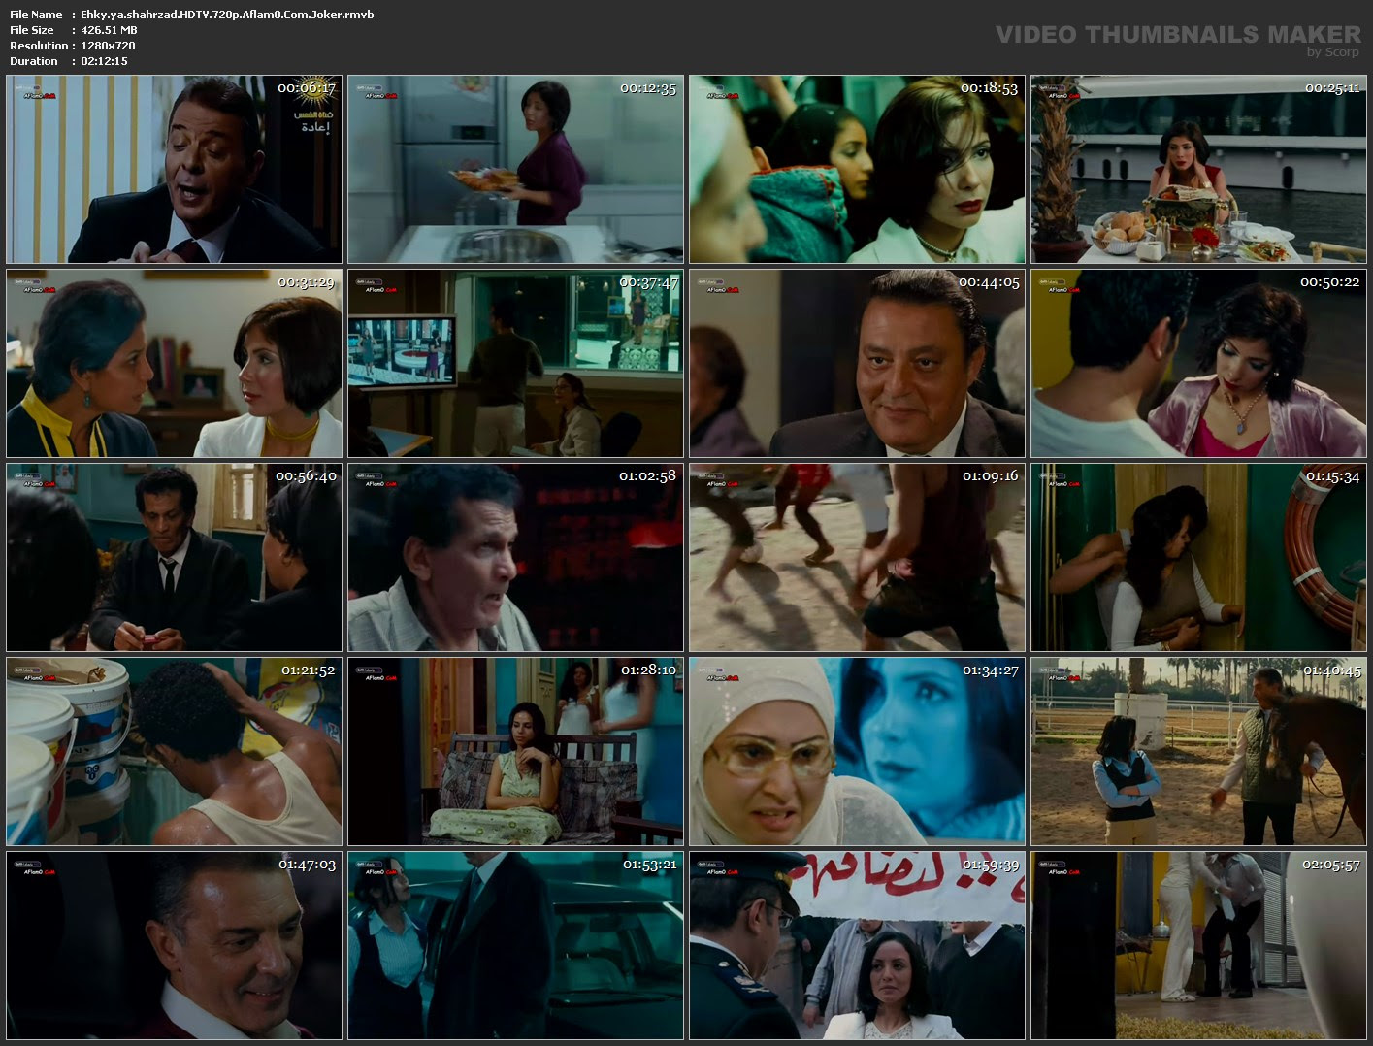Click the thumbnail timestamped 01:02:58
This screenshot has height=1046, width=1373.
[x=516, y=558]
